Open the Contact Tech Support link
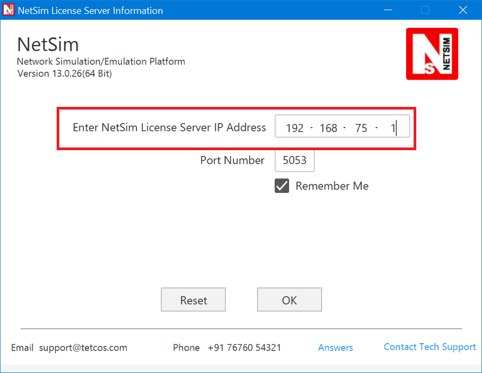The height and width of the screenshot is (373, 482). [430, 347]
